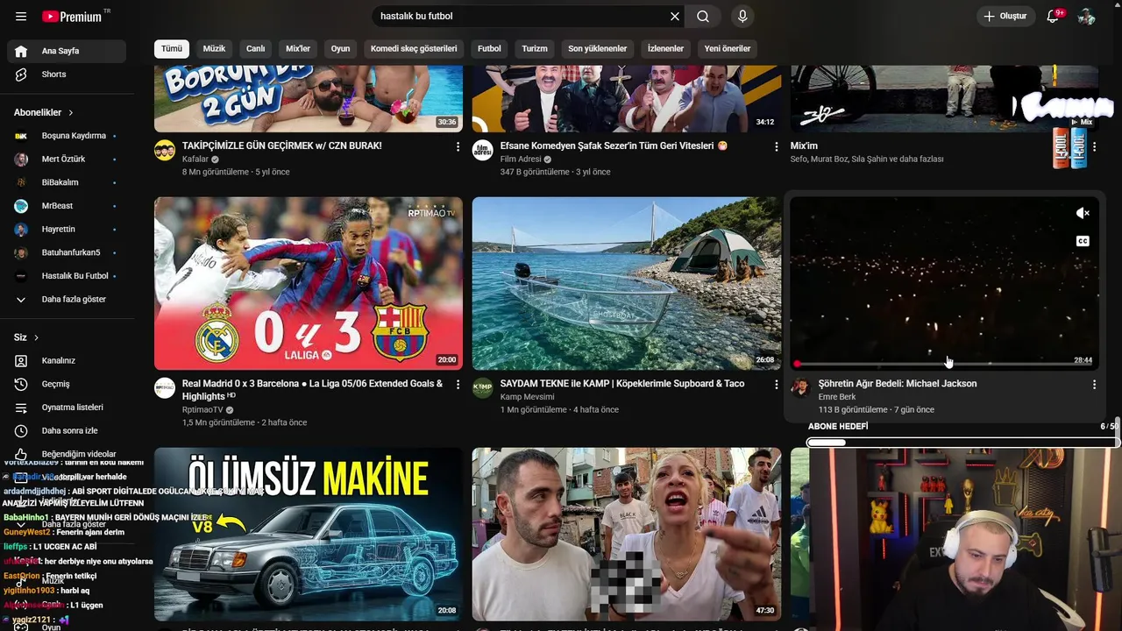1122x631 pixels.
Task: Open options menu for Real Madrid 0 x 3 Barcelona video
Action: point(458,384)
